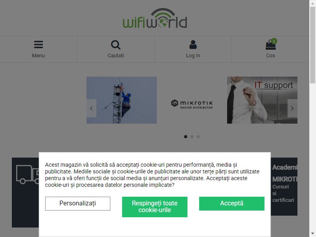The width and height of the screenshot is (316, 237).
Task: Click the wifiworld logo
Action: 155,18
